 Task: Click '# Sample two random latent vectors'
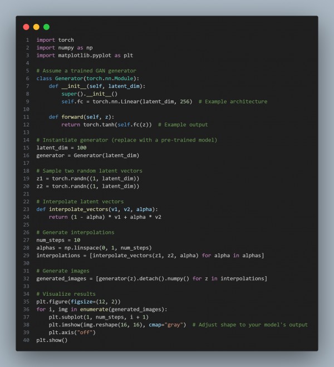[x=90, y=171]
